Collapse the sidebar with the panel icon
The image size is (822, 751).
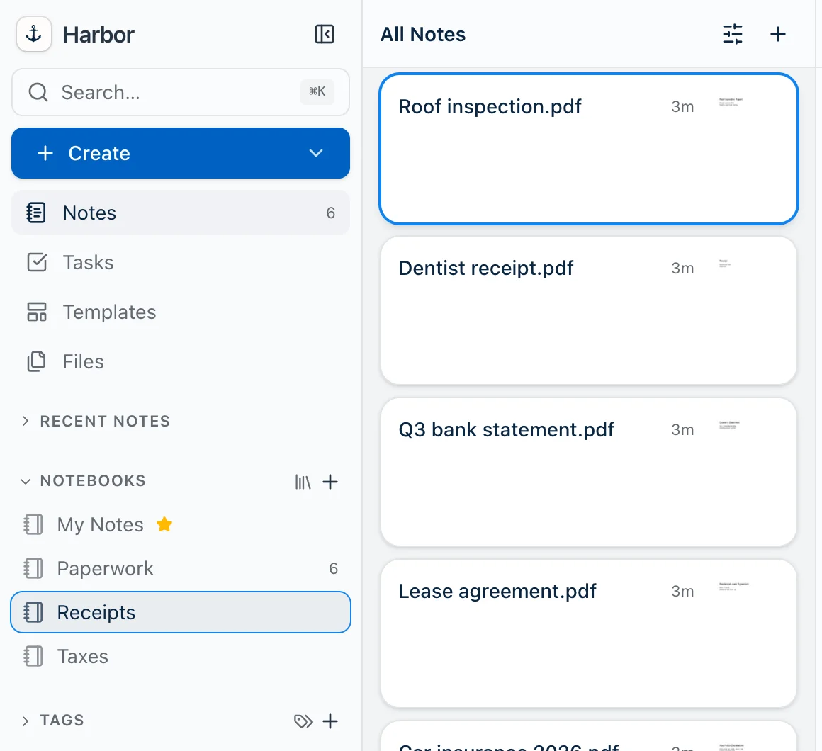(325, 34)
